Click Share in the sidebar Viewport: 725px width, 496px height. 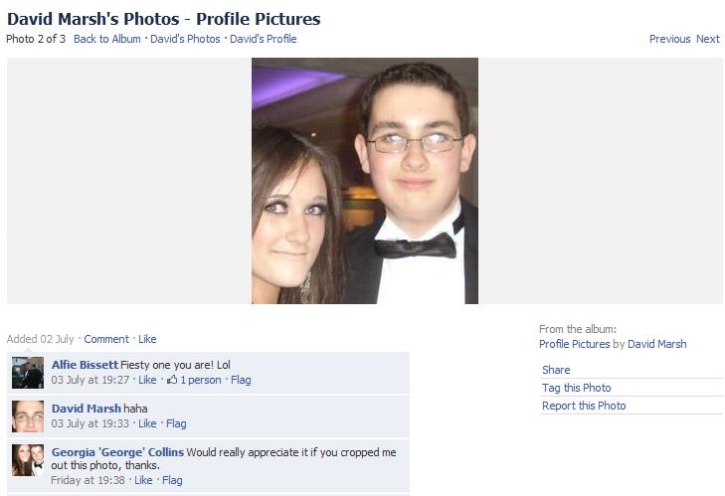[556, 370]
